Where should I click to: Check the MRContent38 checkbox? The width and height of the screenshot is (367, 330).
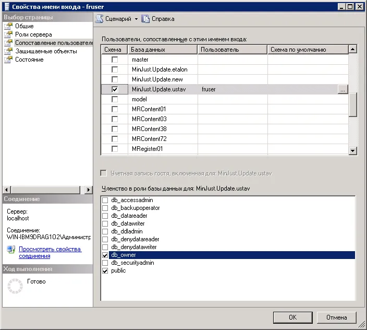click(x=115, y=129)
